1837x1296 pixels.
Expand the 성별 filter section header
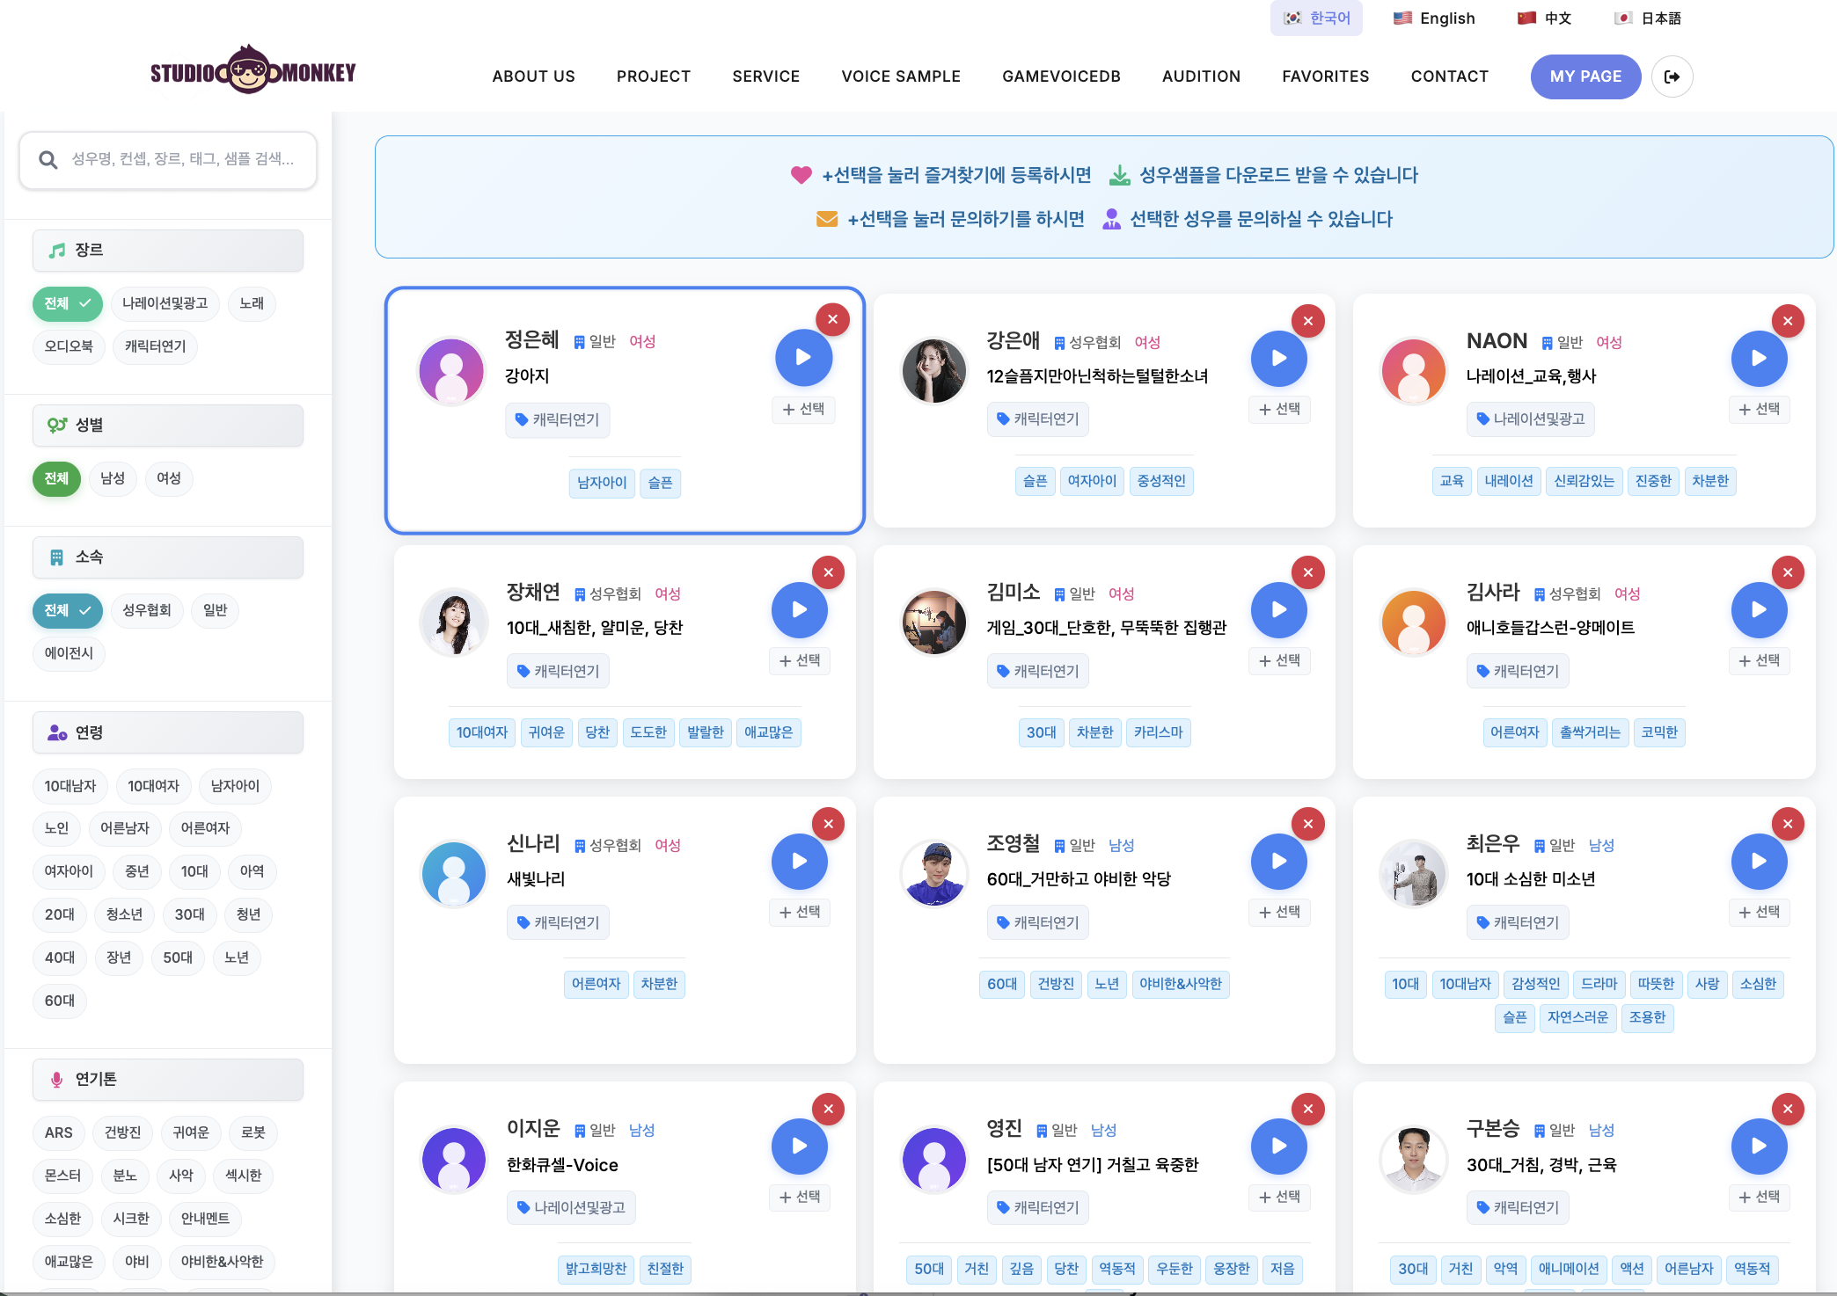[x=167, y=425]
